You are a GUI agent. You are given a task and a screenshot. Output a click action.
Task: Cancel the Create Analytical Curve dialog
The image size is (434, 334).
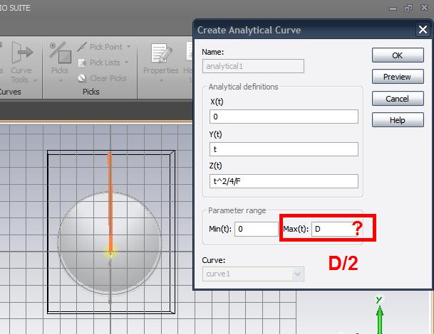(x=398, y=99)
